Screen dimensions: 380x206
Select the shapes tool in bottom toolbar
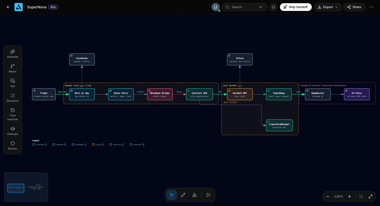click(195, 195)
